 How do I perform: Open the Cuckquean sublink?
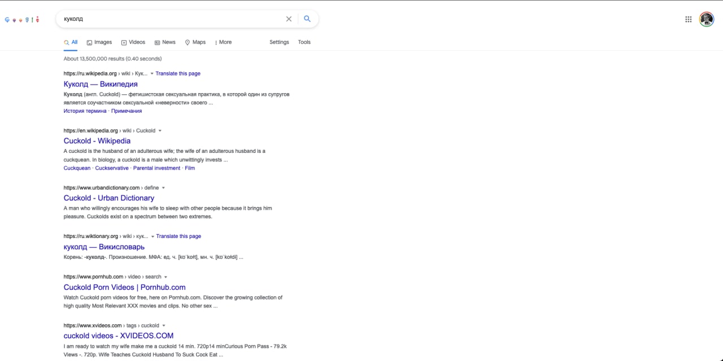[77, 168]
